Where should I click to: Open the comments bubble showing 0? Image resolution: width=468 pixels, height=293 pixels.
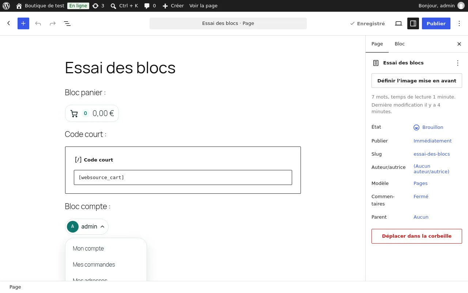pos(150,6)
